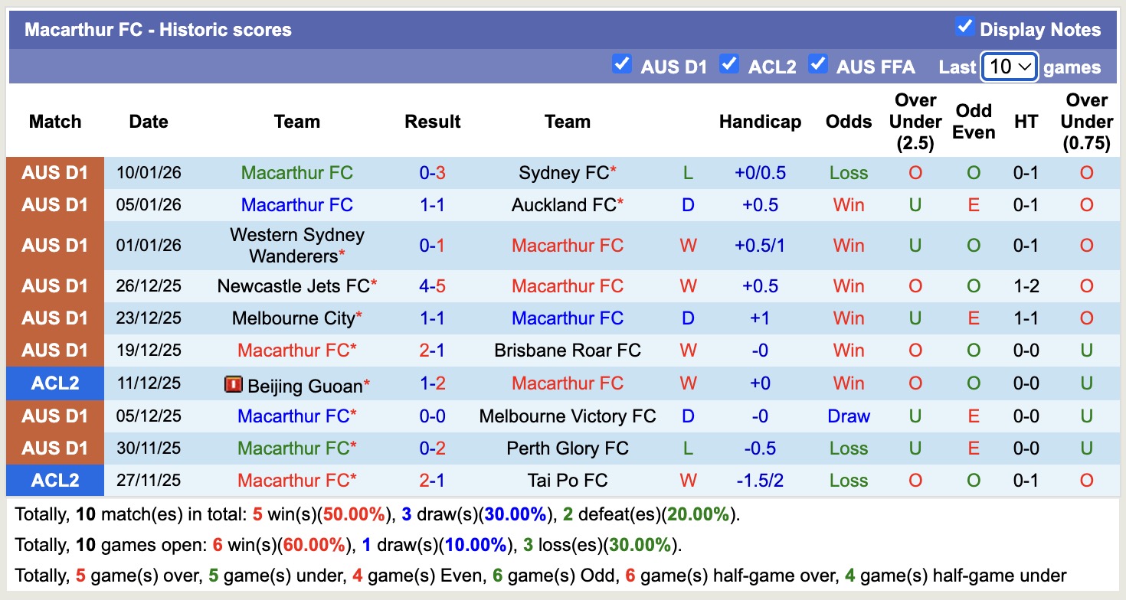1126x600 pixels.
Task: Click the AUS D1 badge on the top row
Action: coord(54,172)
